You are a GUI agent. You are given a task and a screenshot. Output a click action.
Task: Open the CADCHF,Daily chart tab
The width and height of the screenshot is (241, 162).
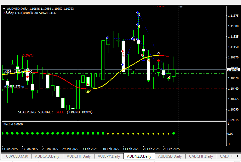[x=201, y=156]
